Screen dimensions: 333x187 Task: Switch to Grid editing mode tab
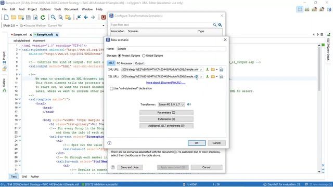(24, 177)
